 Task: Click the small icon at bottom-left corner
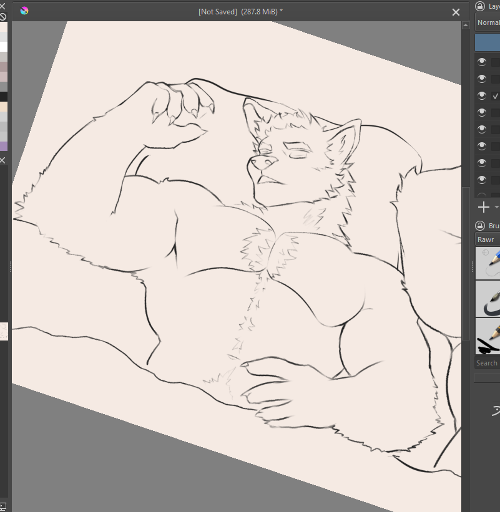point(2,506)
